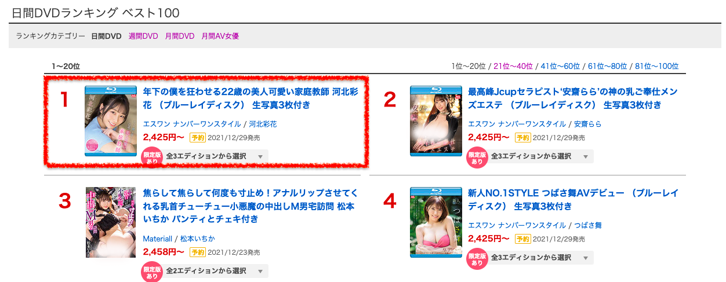Image resolution: width=726 pixels, height=282 pixels.
Task: View the 61位〜80位 ranking range
Action: click(608, 66)
